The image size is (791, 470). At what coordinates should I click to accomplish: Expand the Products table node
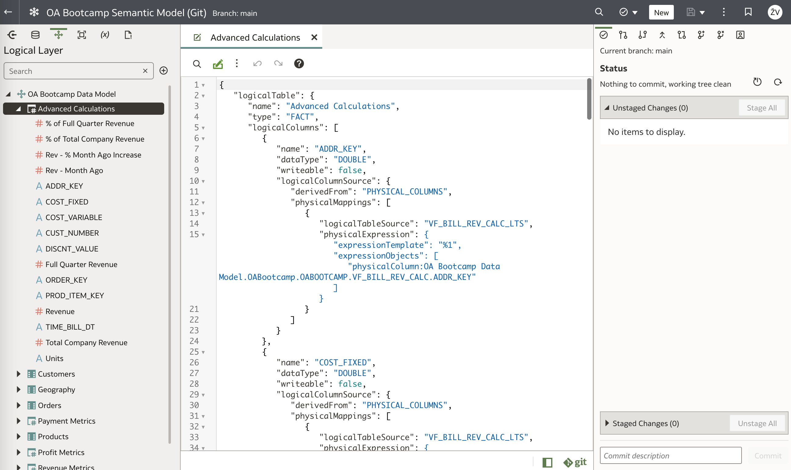pos(18,437)
